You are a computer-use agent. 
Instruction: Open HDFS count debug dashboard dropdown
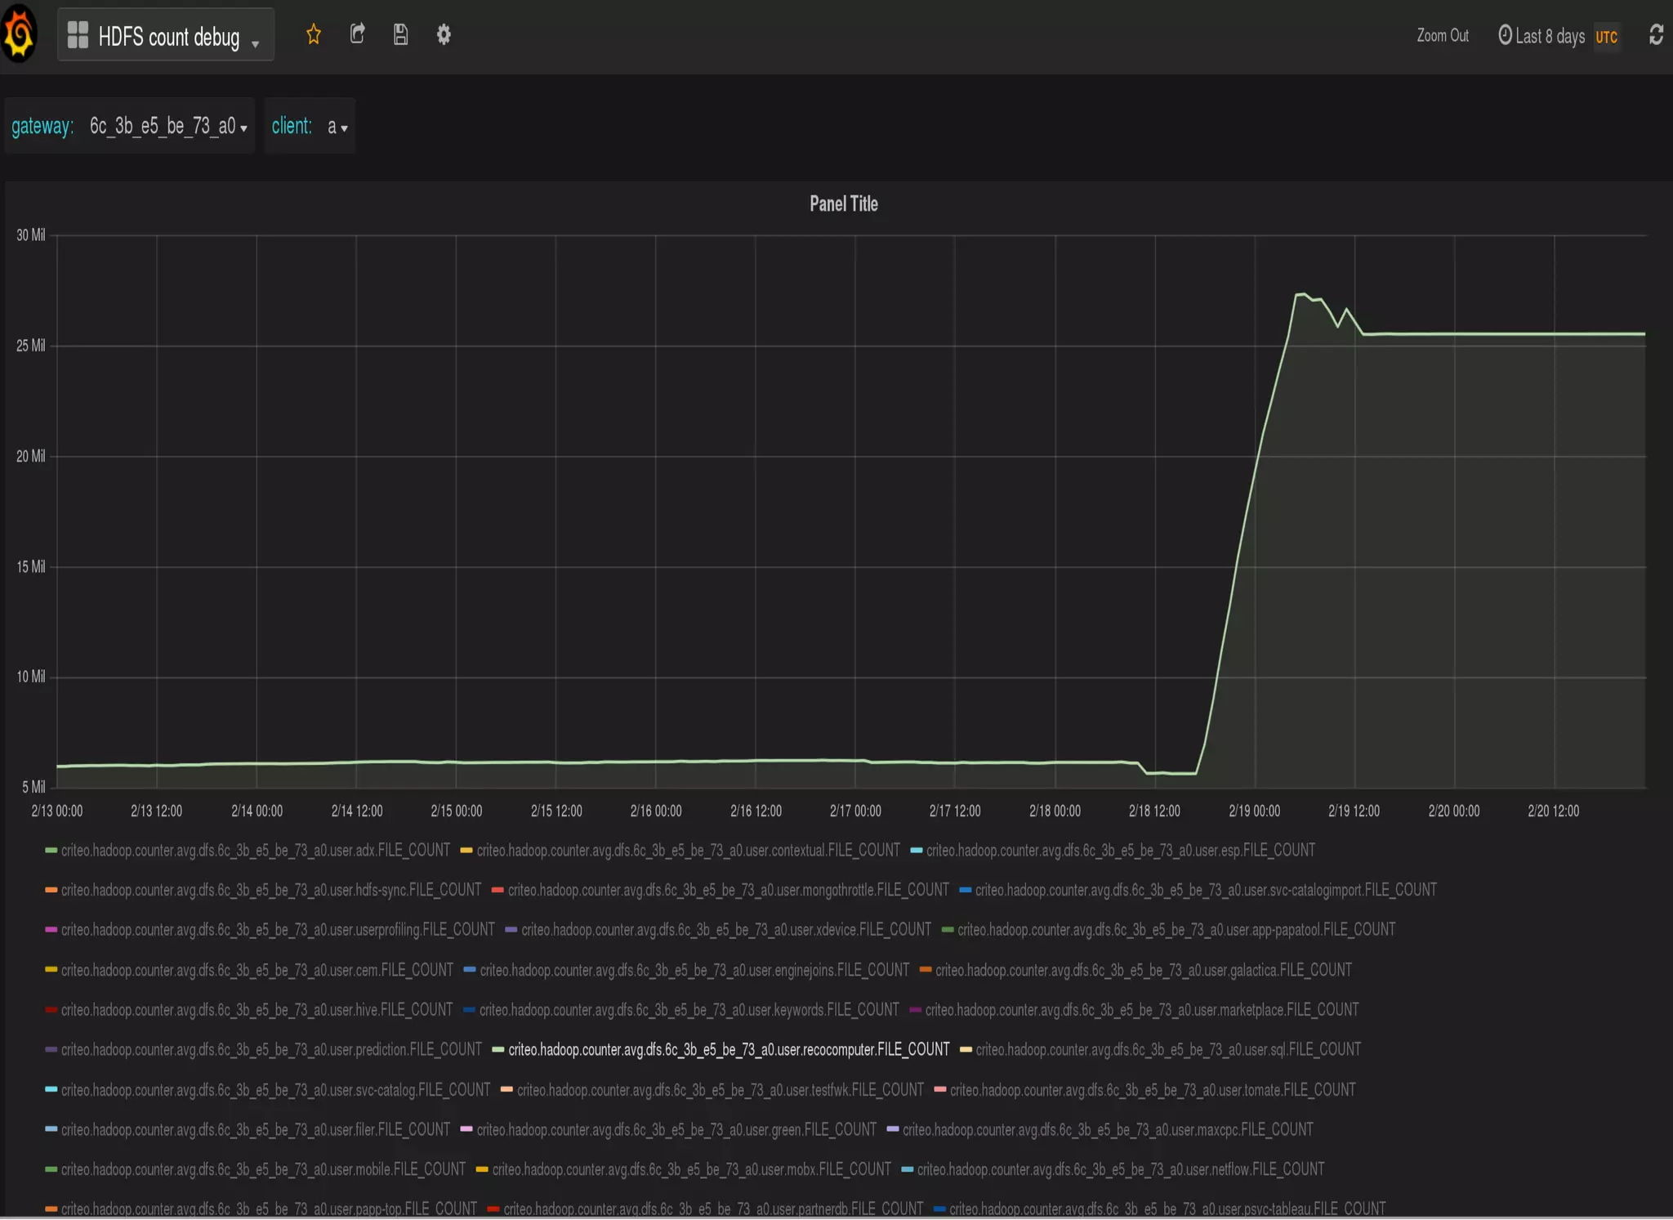(x=168, y=37)
